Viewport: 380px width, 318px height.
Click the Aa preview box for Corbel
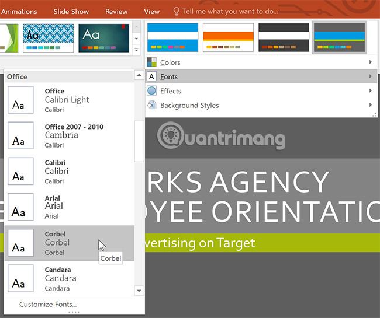20,243
